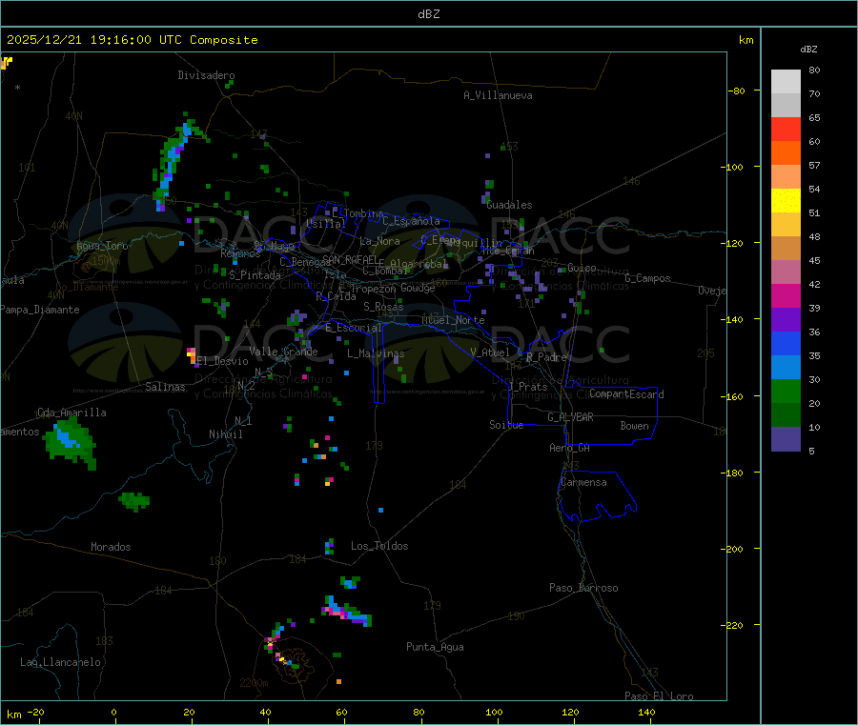
Task: Click the C_Campos label
Action: pos(647,278)
